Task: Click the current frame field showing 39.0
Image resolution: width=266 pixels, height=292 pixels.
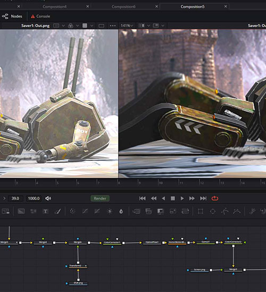Action: (15, 199)
